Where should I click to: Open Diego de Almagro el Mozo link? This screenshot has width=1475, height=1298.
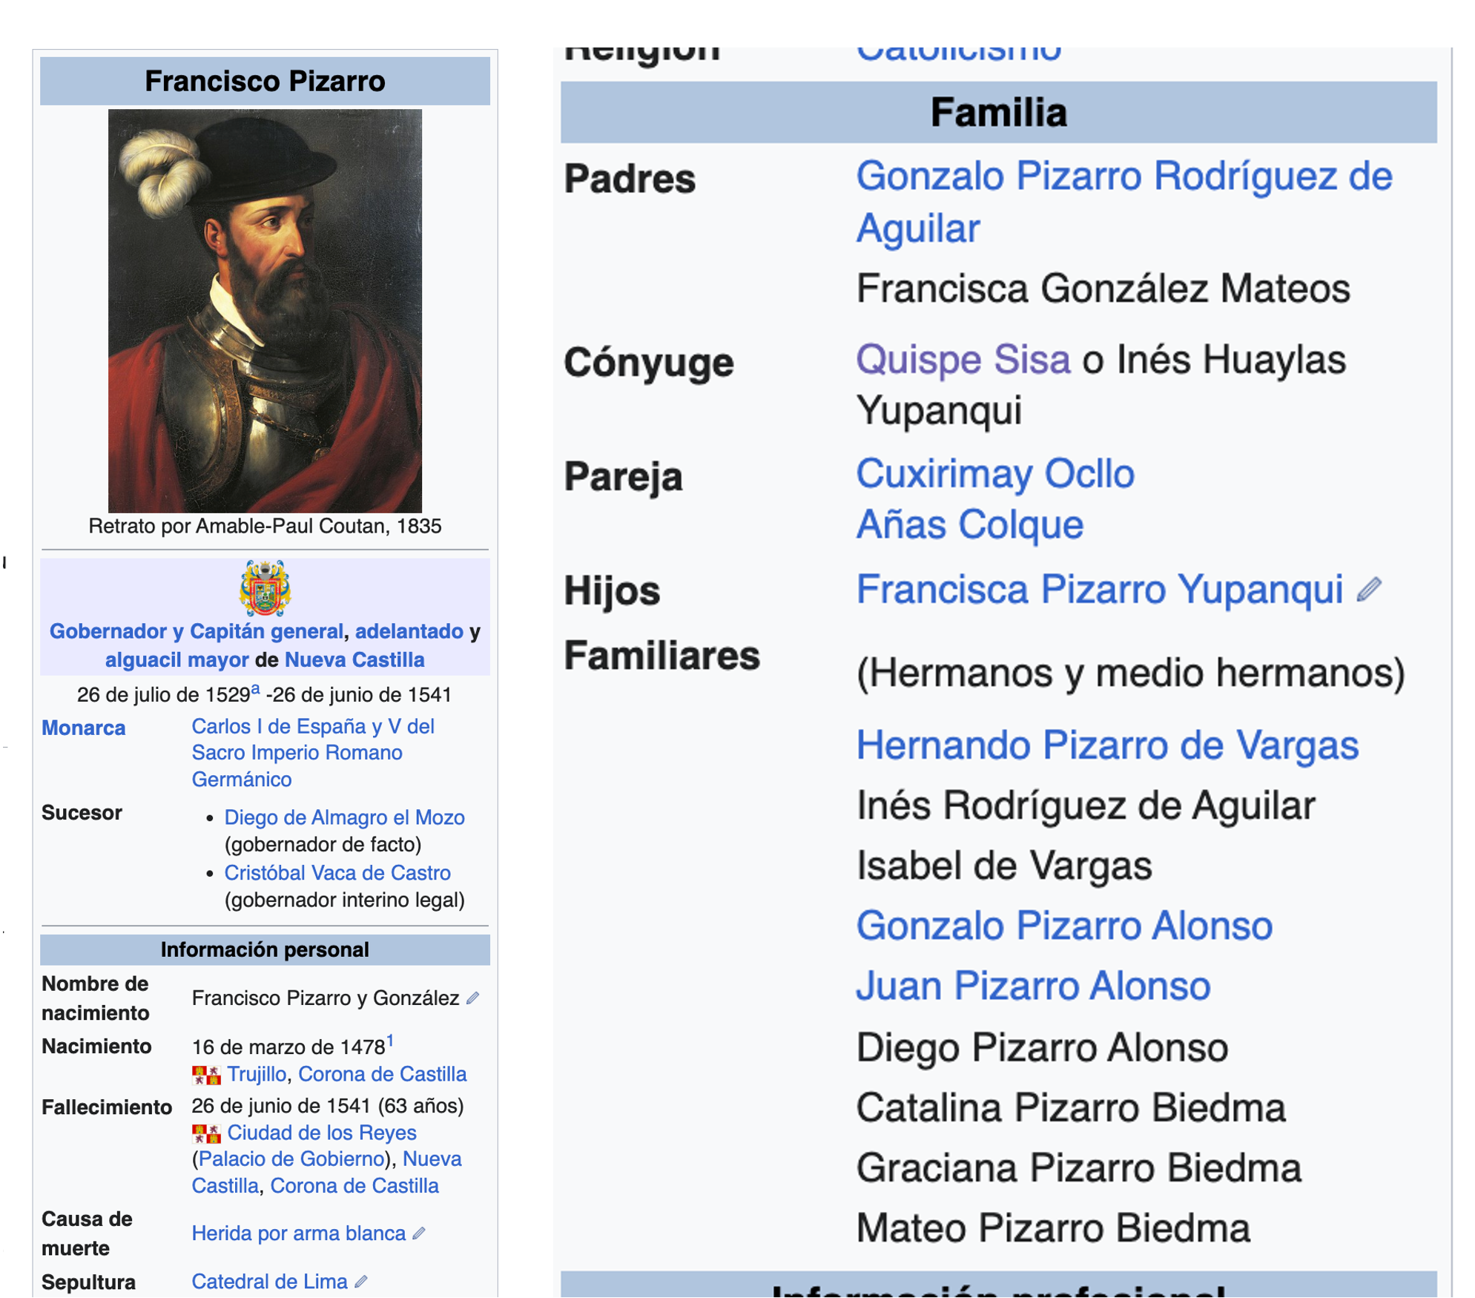pos(344,817)
